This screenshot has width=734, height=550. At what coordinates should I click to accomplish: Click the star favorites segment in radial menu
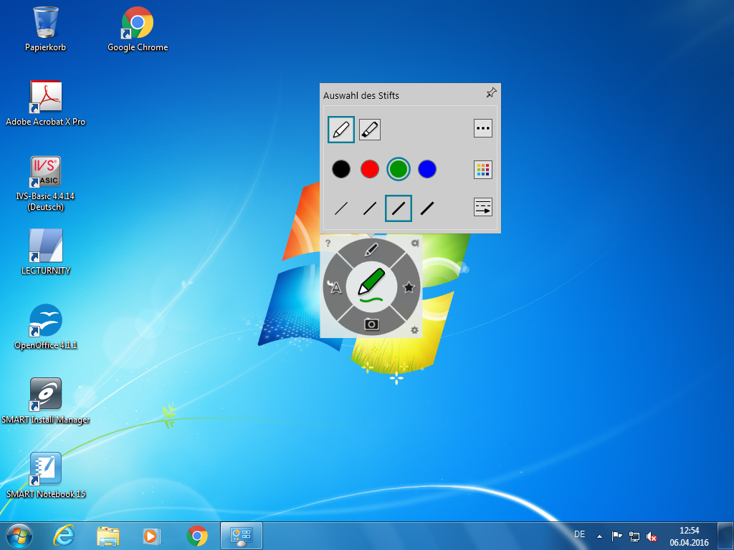(409, 287)
